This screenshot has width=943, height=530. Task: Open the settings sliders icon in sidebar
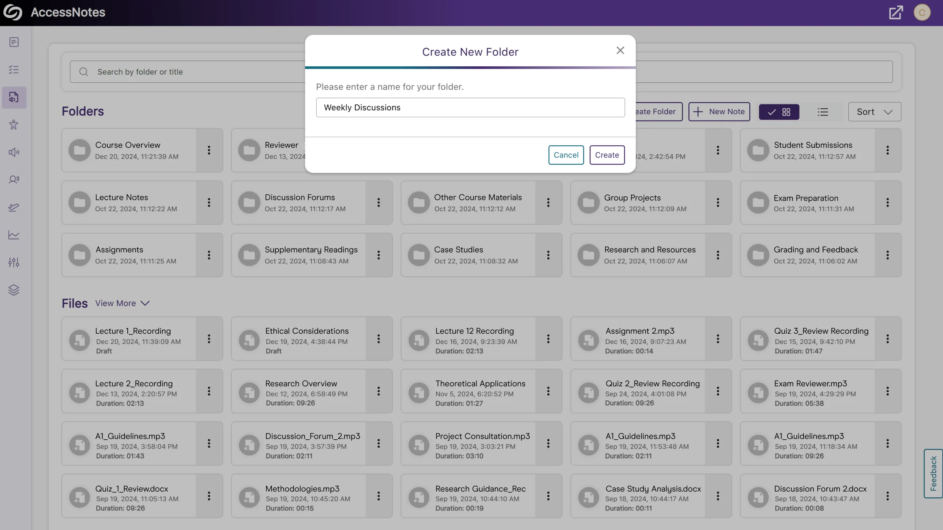tap(14, 262)
